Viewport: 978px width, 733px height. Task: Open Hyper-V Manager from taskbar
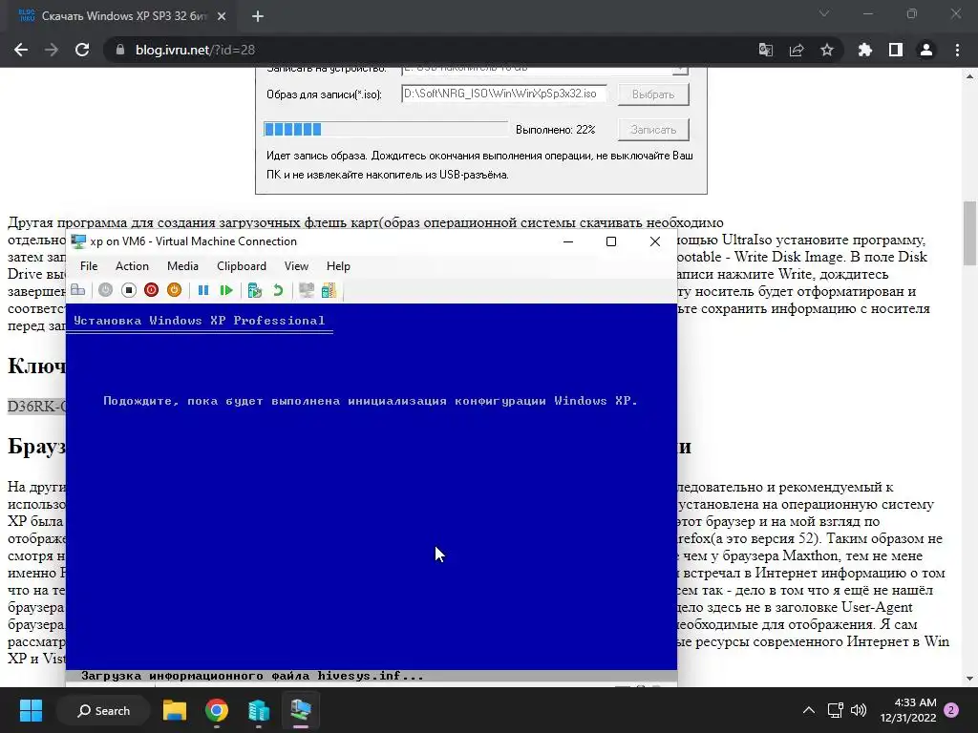tap(258, 710)
